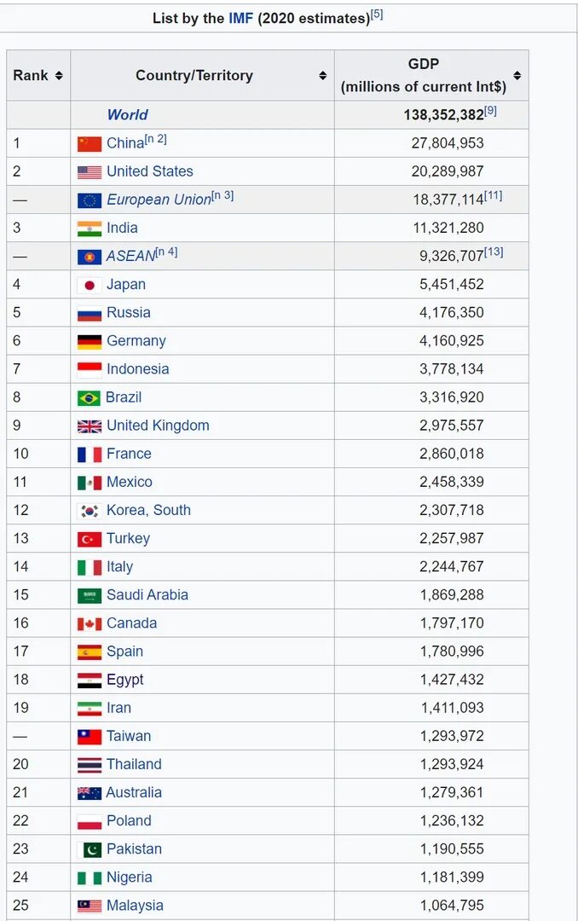This screenshot has width=578, height=921.
Task: Click the South Korea flag icon
Action: click(90, 511)
